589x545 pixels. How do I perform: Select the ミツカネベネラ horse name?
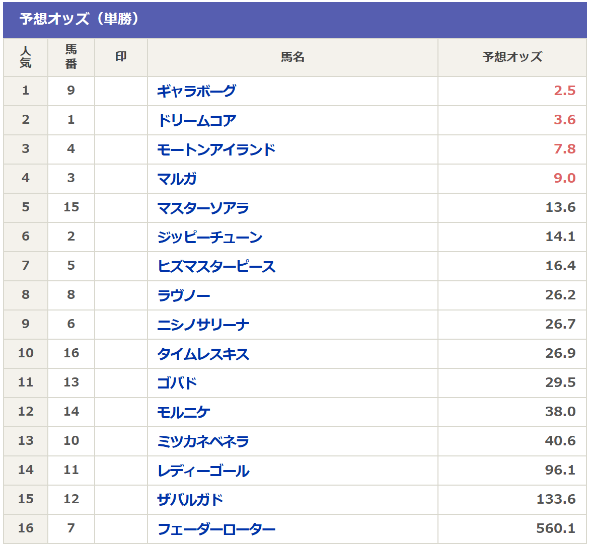point(203,441)
